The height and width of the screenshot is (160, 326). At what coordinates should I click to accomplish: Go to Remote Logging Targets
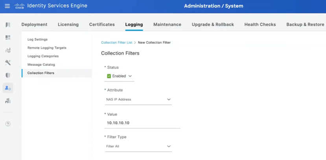tap(47, 48)
